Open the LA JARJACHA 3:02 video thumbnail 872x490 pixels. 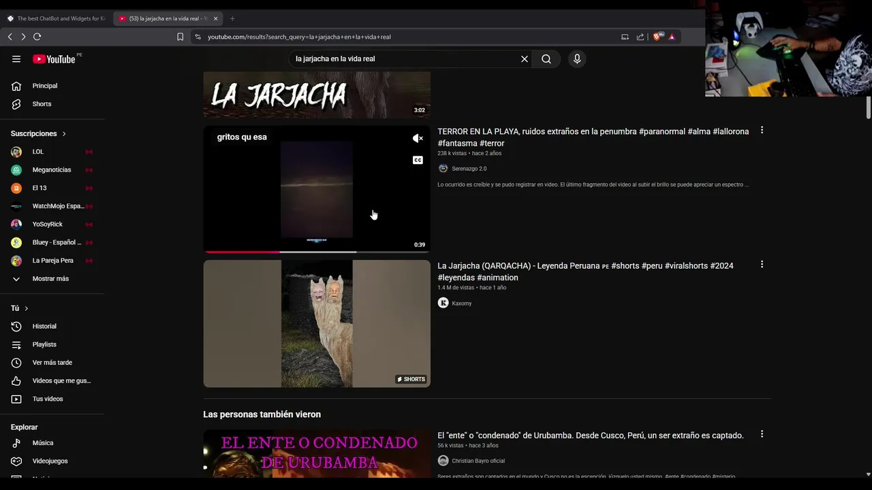317,95
